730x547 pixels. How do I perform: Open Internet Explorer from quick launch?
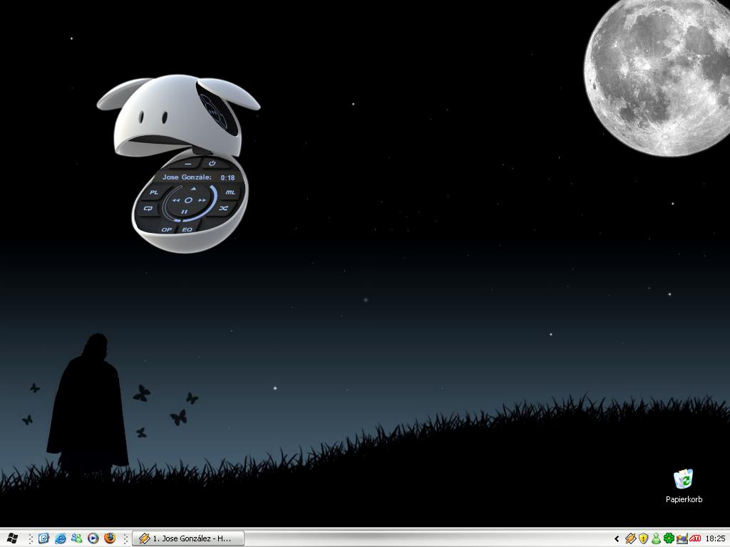[61, 538]
